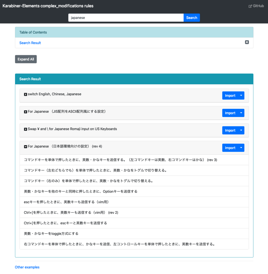Select rule '英数・かなキーを他のキーと同時に押したときに、Optionキーを送信する'
Viewport: 268px width, 274px height.
pyautogui.click(x=134, y=192)
